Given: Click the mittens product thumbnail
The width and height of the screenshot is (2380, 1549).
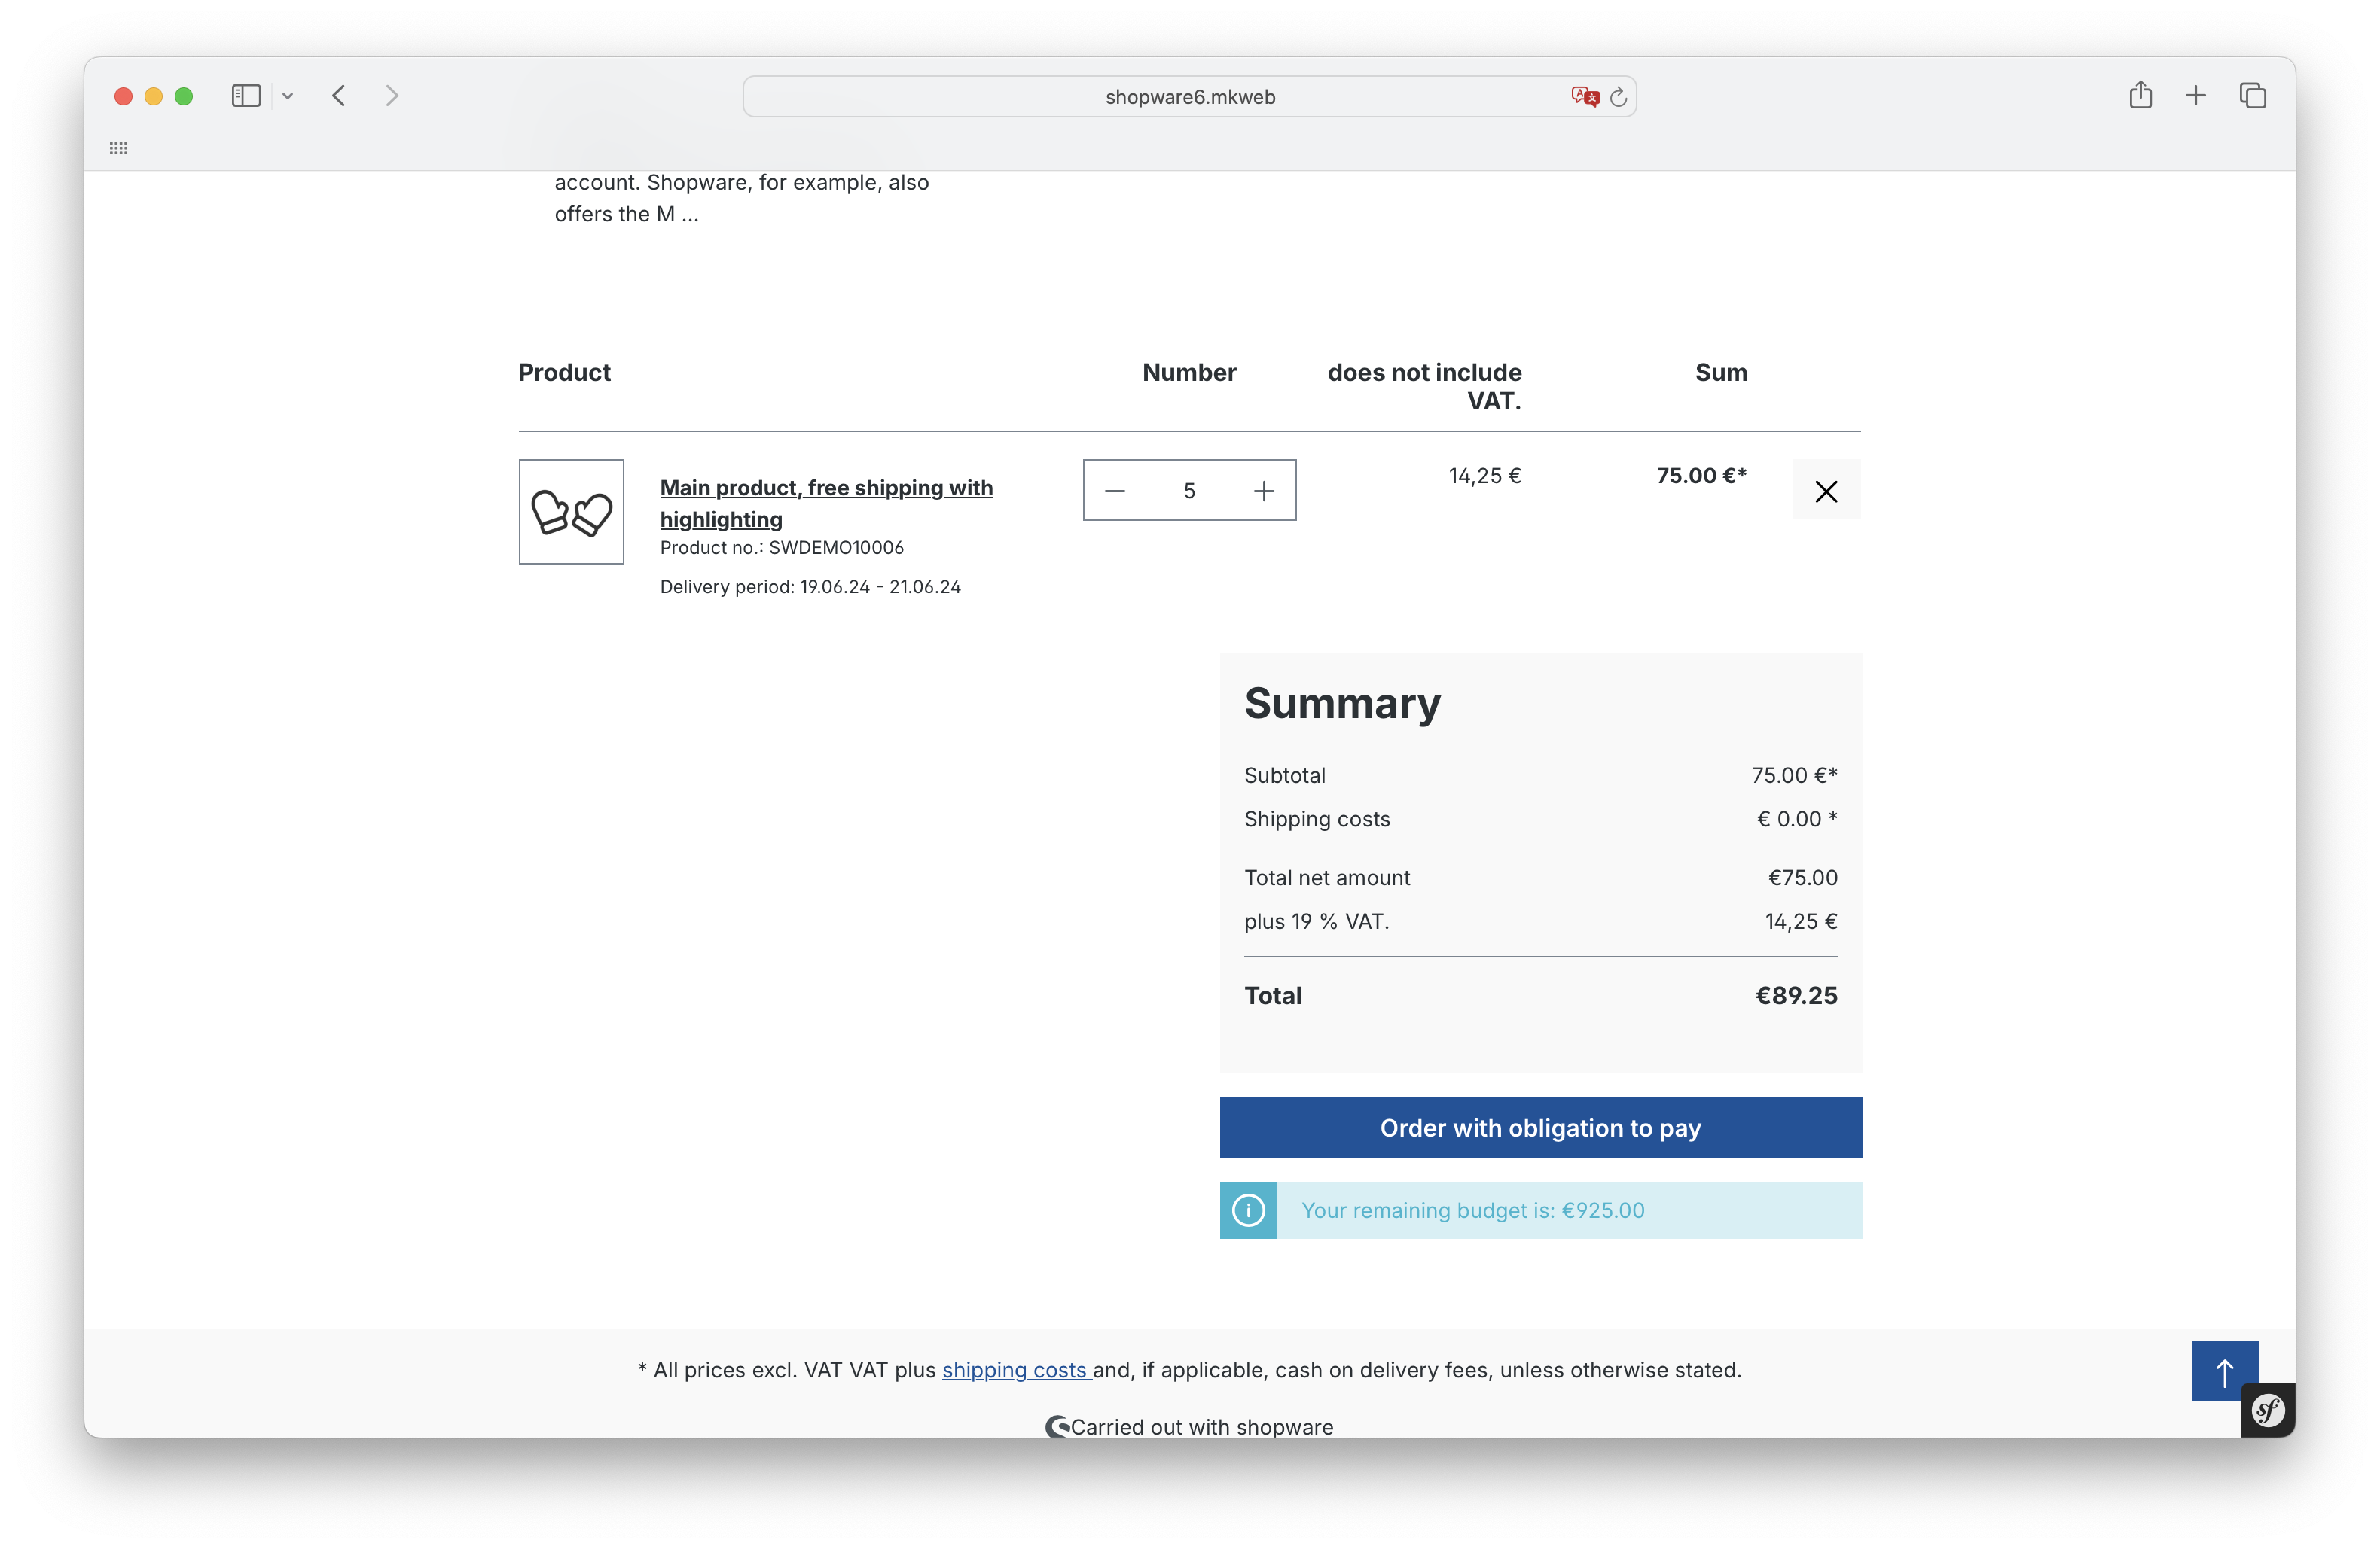Looking at the screenshot, I should (x=571, y=512).
